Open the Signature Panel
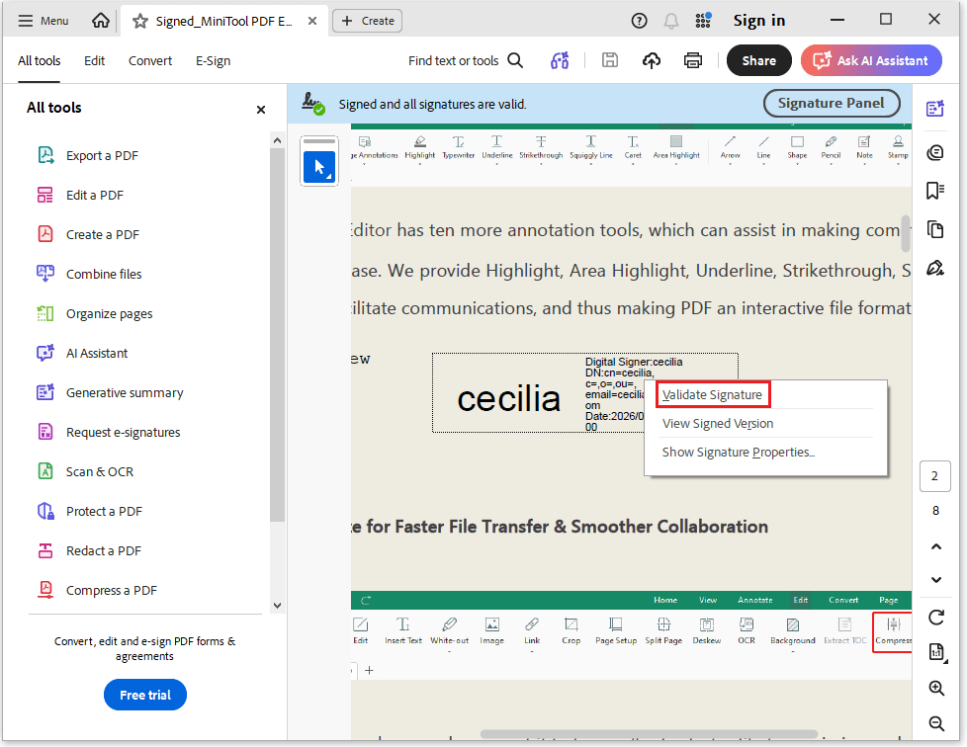This screenshot has height=747, width=967. pos(832,103)
